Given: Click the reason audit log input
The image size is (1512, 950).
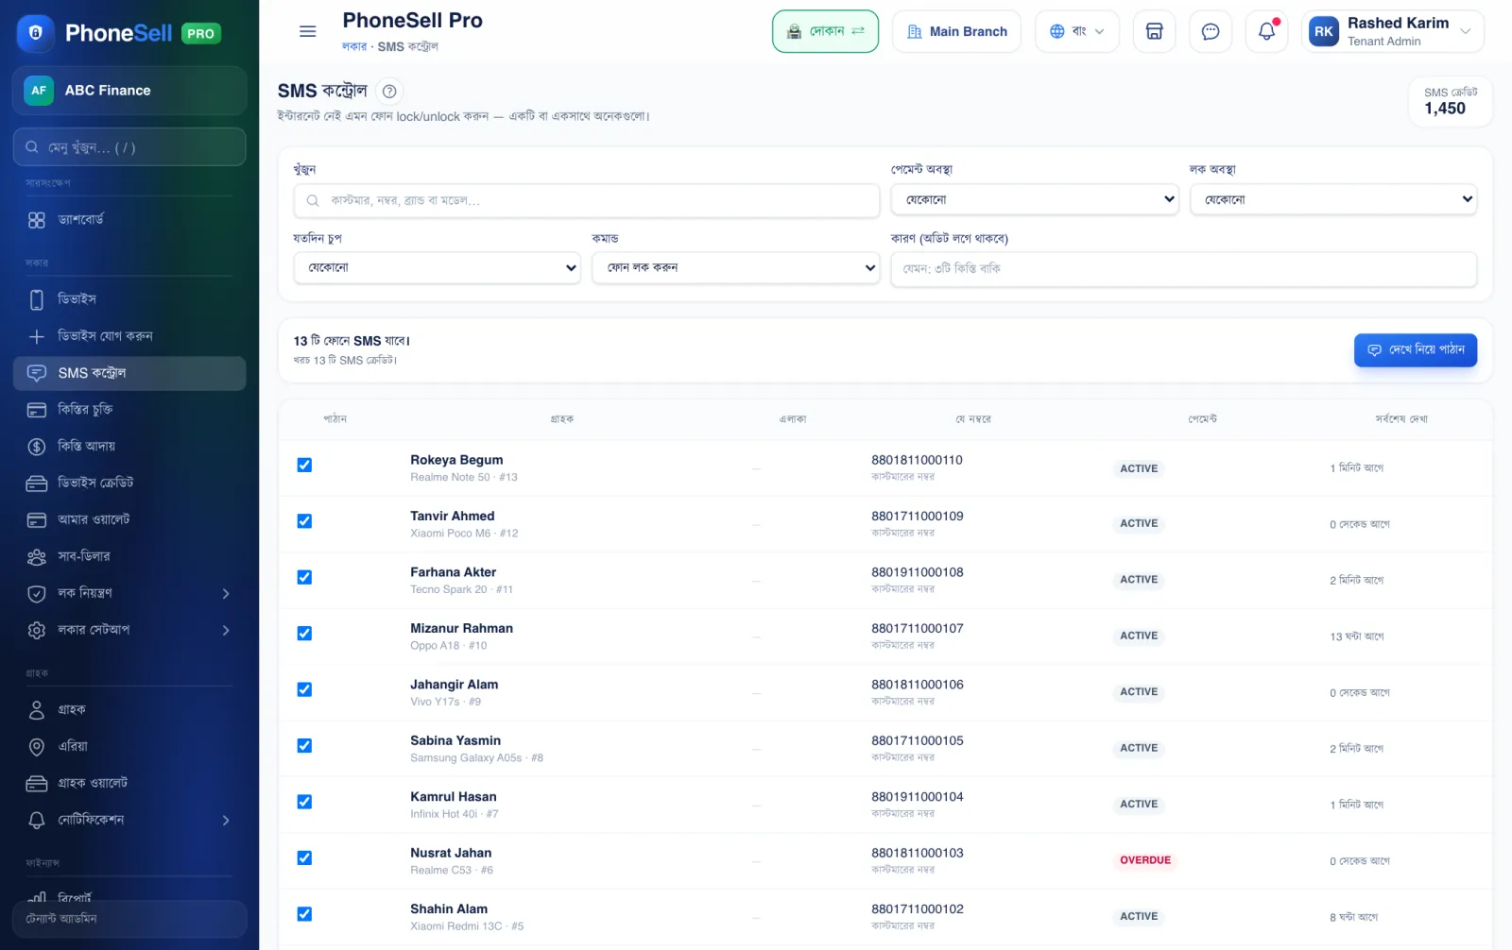Looking at the screenshot, I should 1184,269.
